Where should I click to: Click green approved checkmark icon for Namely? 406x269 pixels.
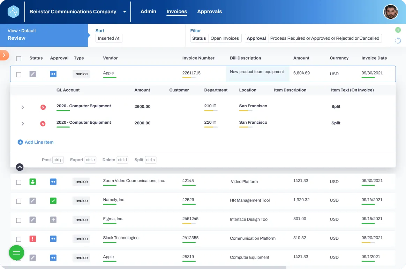pos(53,201)
